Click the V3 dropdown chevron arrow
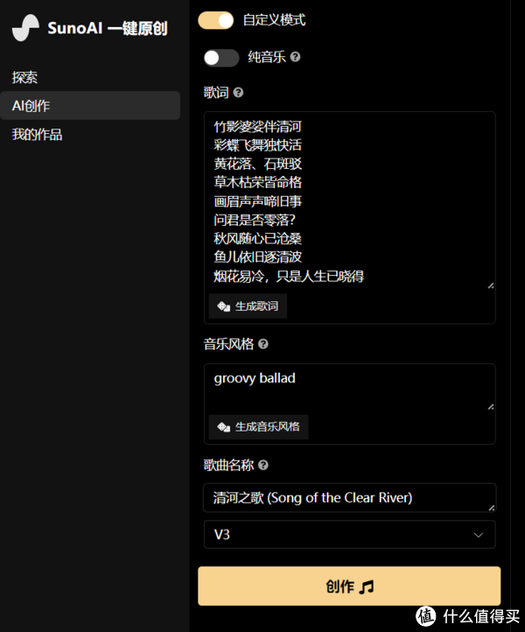The image size is (525, 632). (479, 534)
